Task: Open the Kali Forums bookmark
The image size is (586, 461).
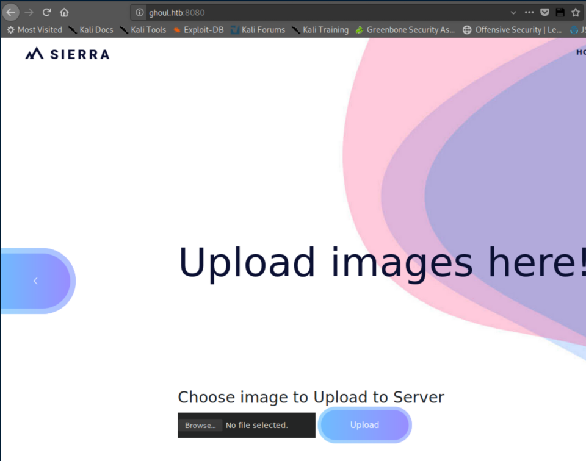Action: 258,30
